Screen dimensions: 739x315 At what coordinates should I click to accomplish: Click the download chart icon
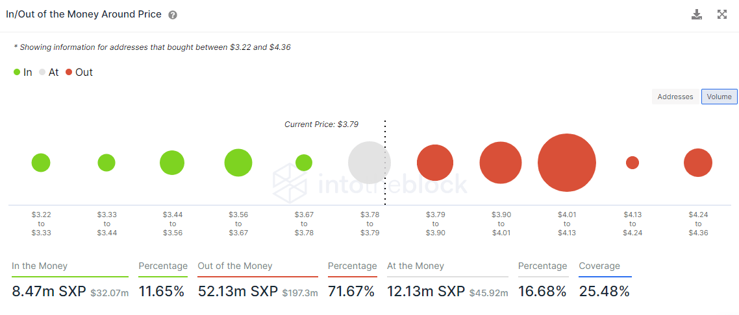point(697,14)
